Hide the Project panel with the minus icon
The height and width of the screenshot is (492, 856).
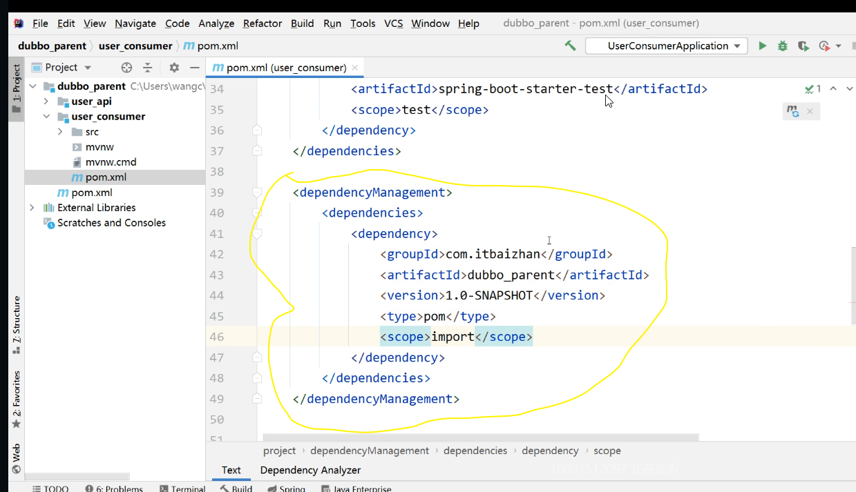[194, 68]
